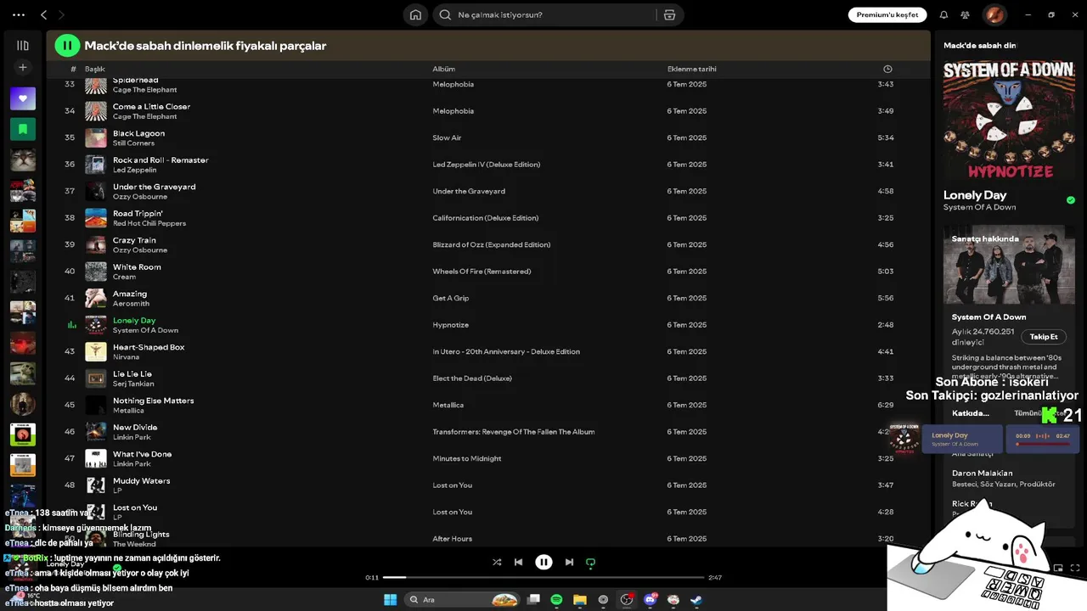Open Liked Songs purple heart tile
Viewport: 1087px width, 611px height.
coord(23,98)
